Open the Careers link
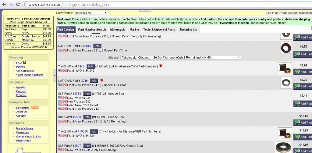The width and height of the screenshot is (312, 153). click(21, 116)
